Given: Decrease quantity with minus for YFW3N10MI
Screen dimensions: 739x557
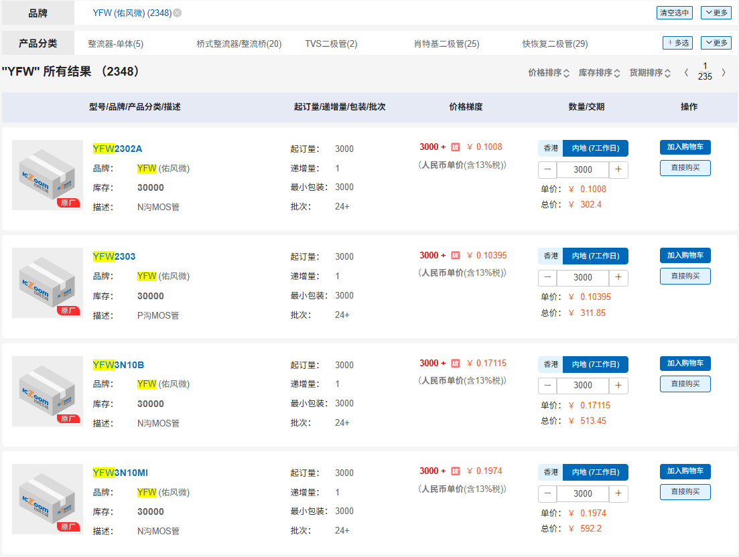Looking at the screenshot, I should pos(547,493).
